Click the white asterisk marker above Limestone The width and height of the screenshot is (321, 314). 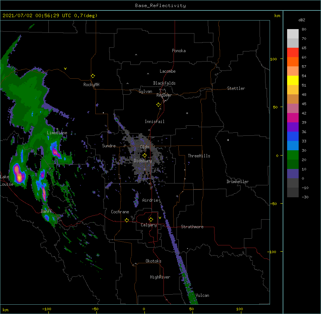[x=57, y=129]
